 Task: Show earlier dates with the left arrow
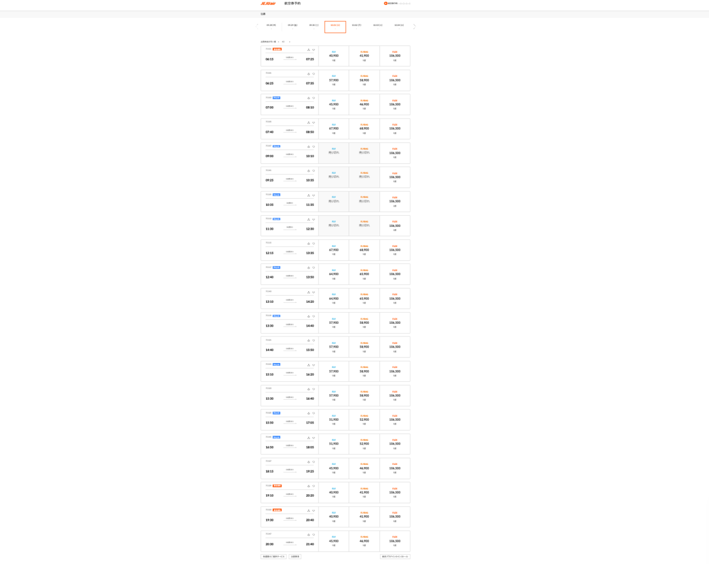tap(257, 26)
